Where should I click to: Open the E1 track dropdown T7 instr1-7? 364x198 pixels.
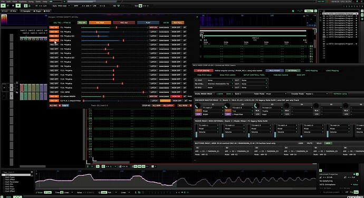pyautogui.click(x=213, y=108)
